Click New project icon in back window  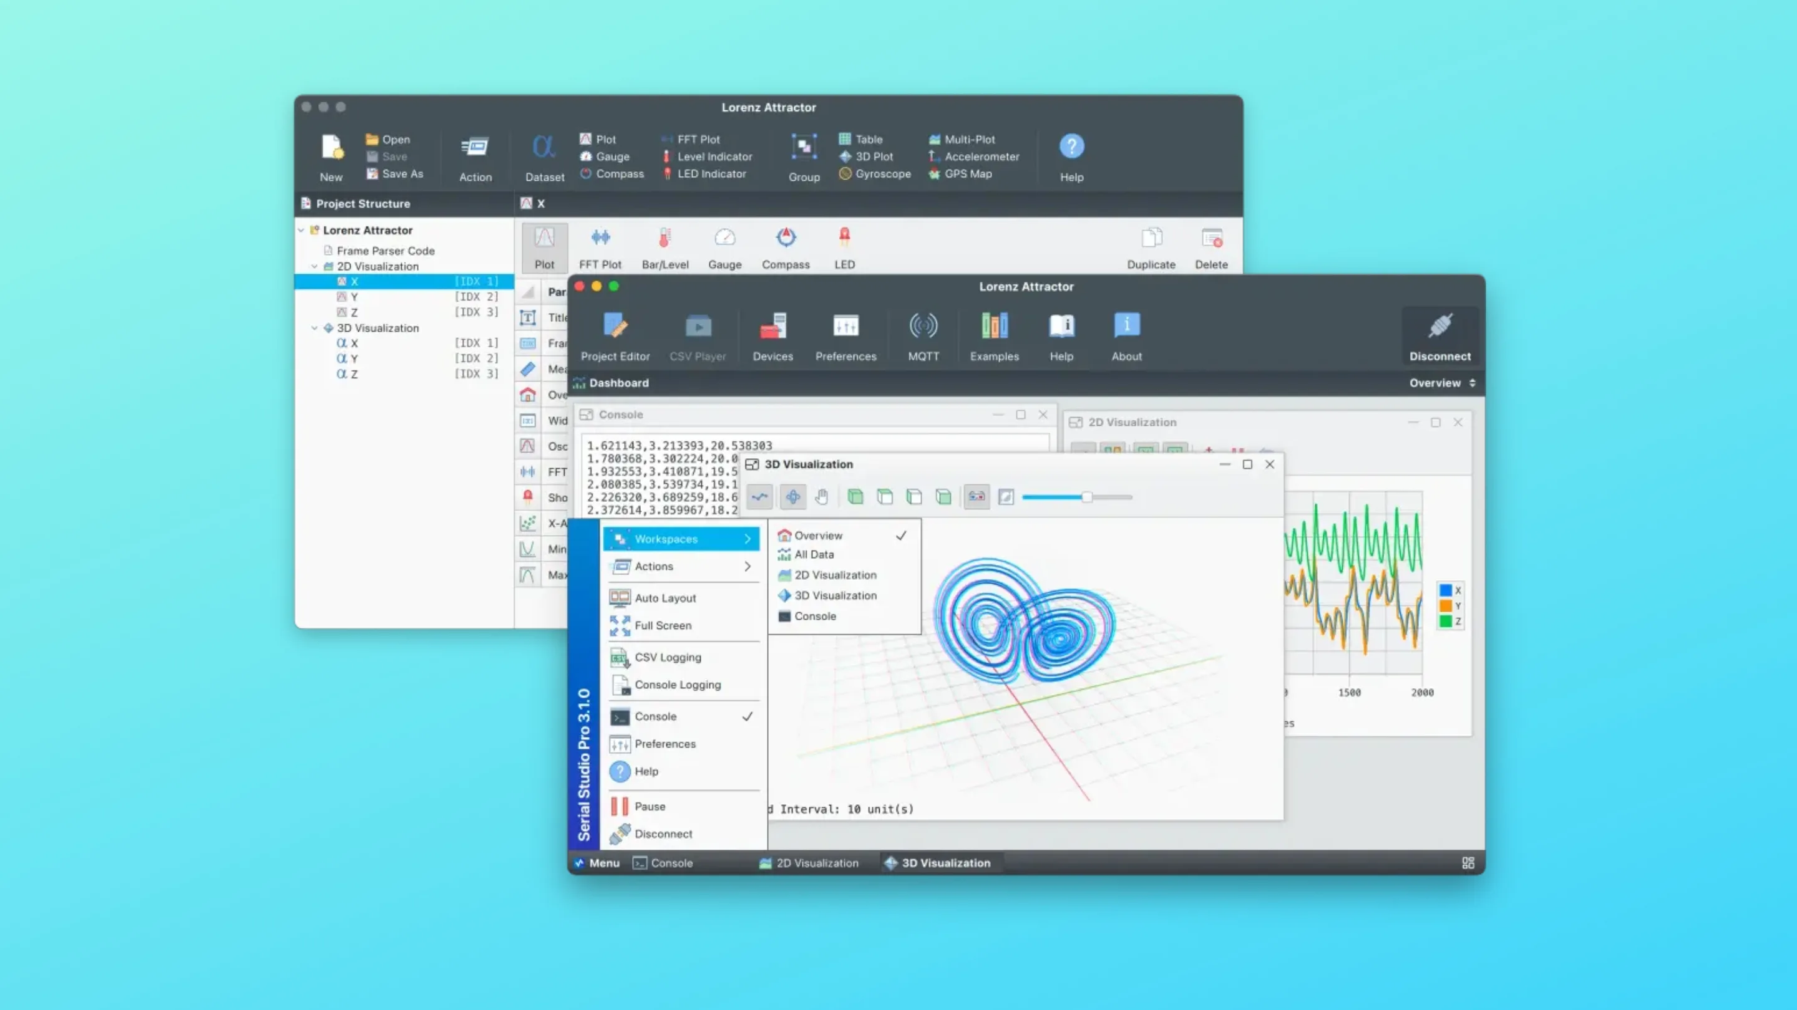click(x=331, y=158)
